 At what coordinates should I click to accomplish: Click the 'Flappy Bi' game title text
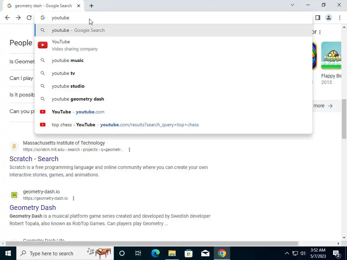331,76
